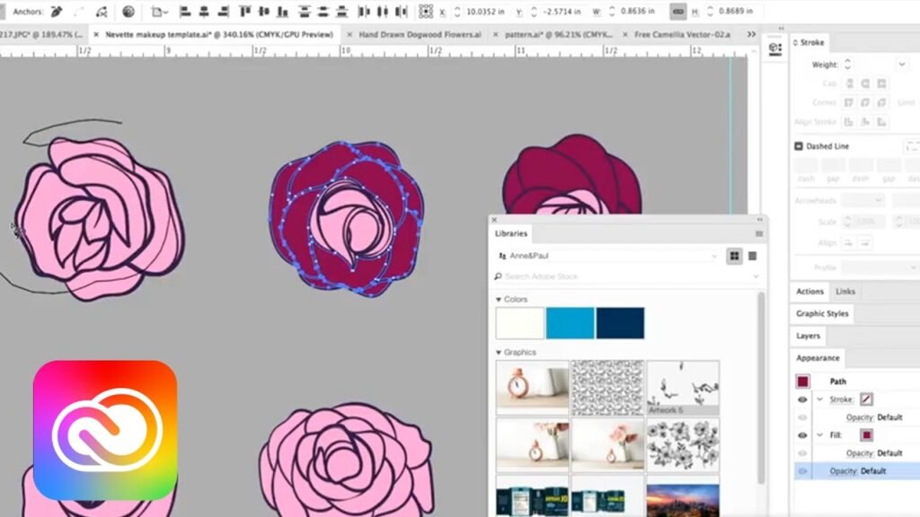Viewport: 920px width, 517px height.
Task: Toggle eye on highlighted Opacity Default row
Action: [802, 471]
